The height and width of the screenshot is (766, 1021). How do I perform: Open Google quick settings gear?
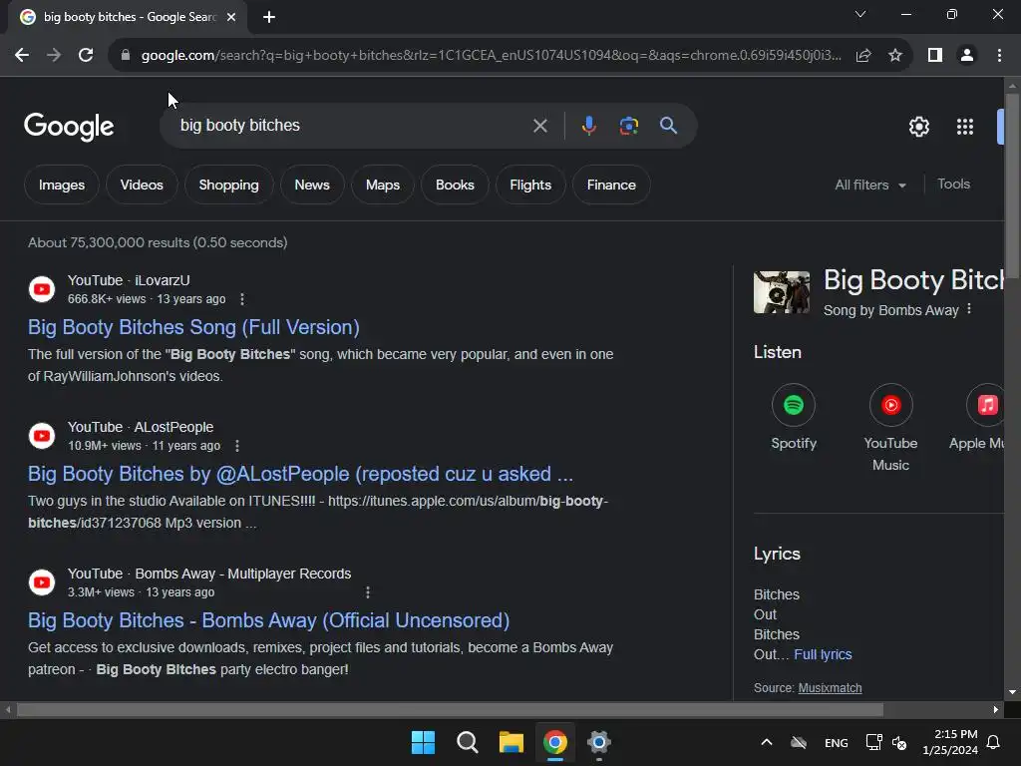tap(918, 127)
